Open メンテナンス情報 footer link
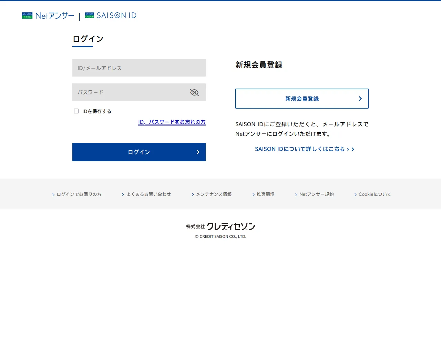Screen dimensions: 441x353 pyautogui.click(x=212, y=194)
